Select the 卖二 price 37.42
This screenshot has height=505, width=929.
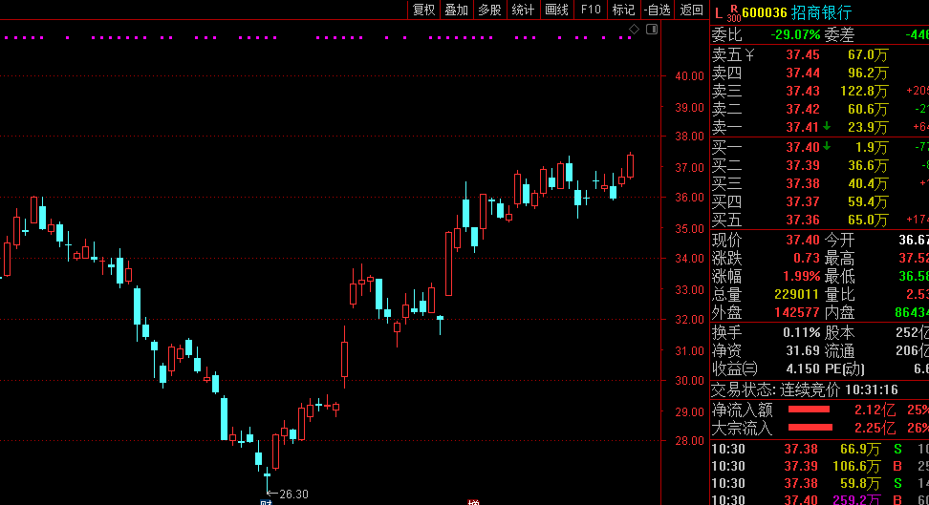[803, 109]
